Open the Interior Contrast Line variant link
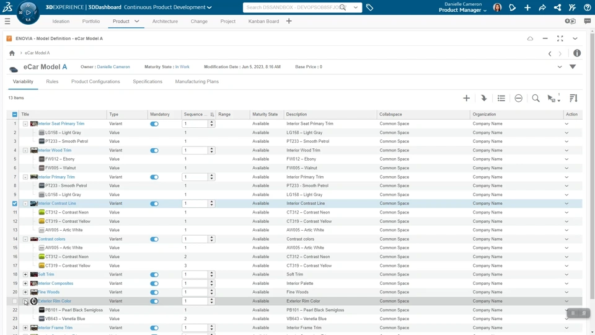 tap(57, 203)
